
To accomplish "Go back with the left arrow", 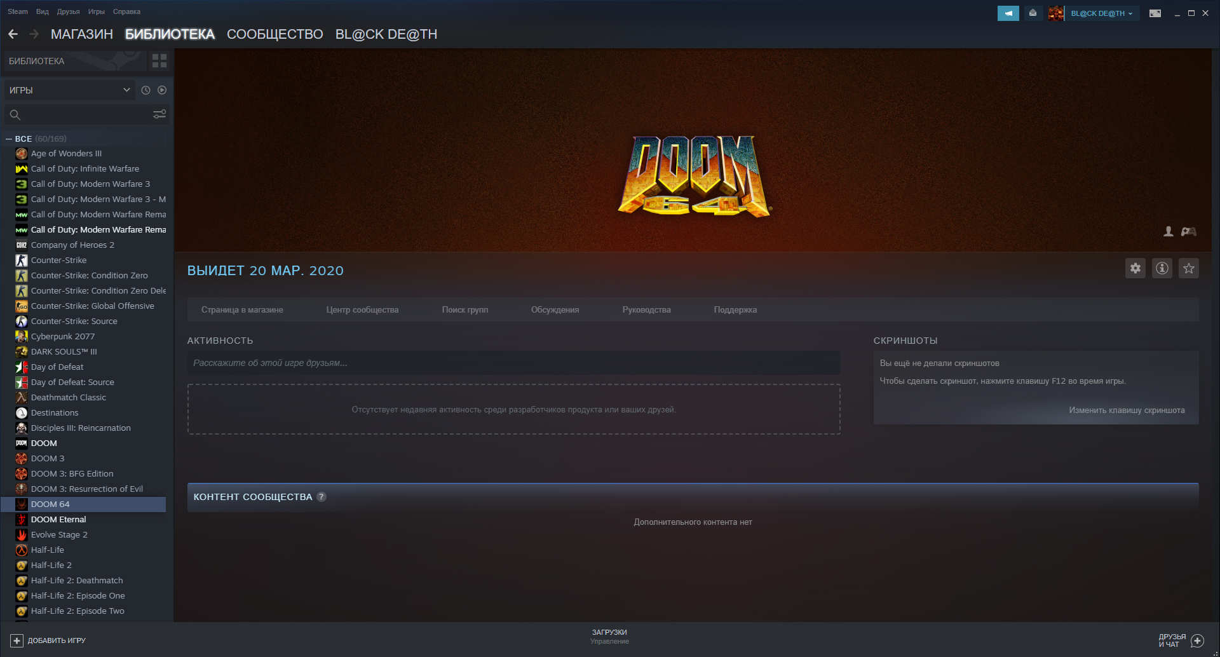I will (13, 34).
